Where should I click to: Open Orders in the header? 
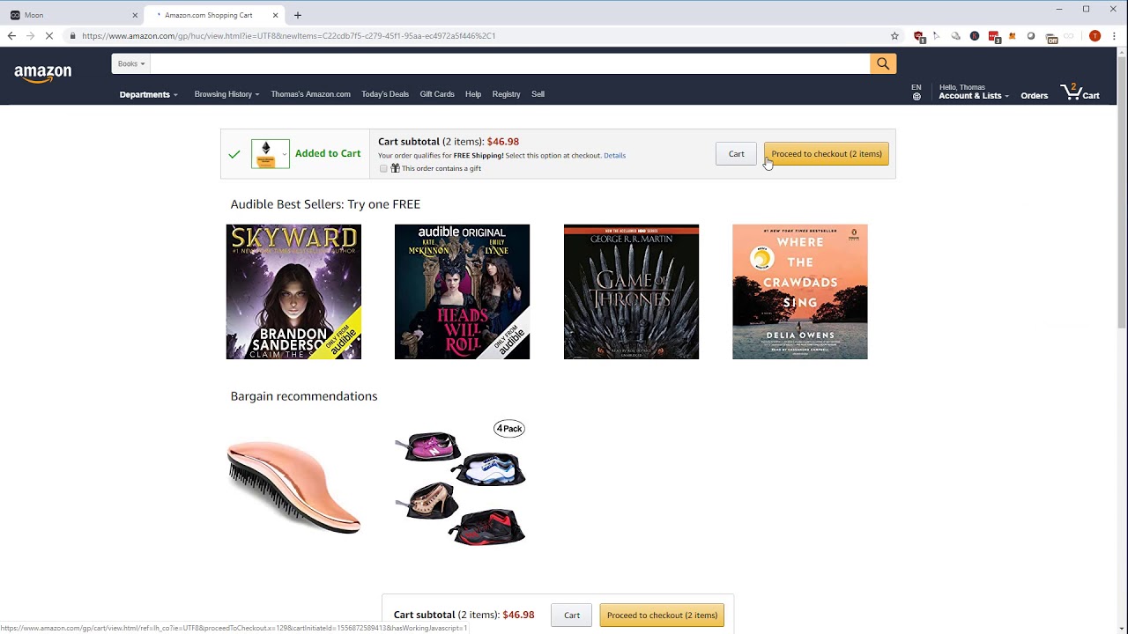click(1035, 95)
